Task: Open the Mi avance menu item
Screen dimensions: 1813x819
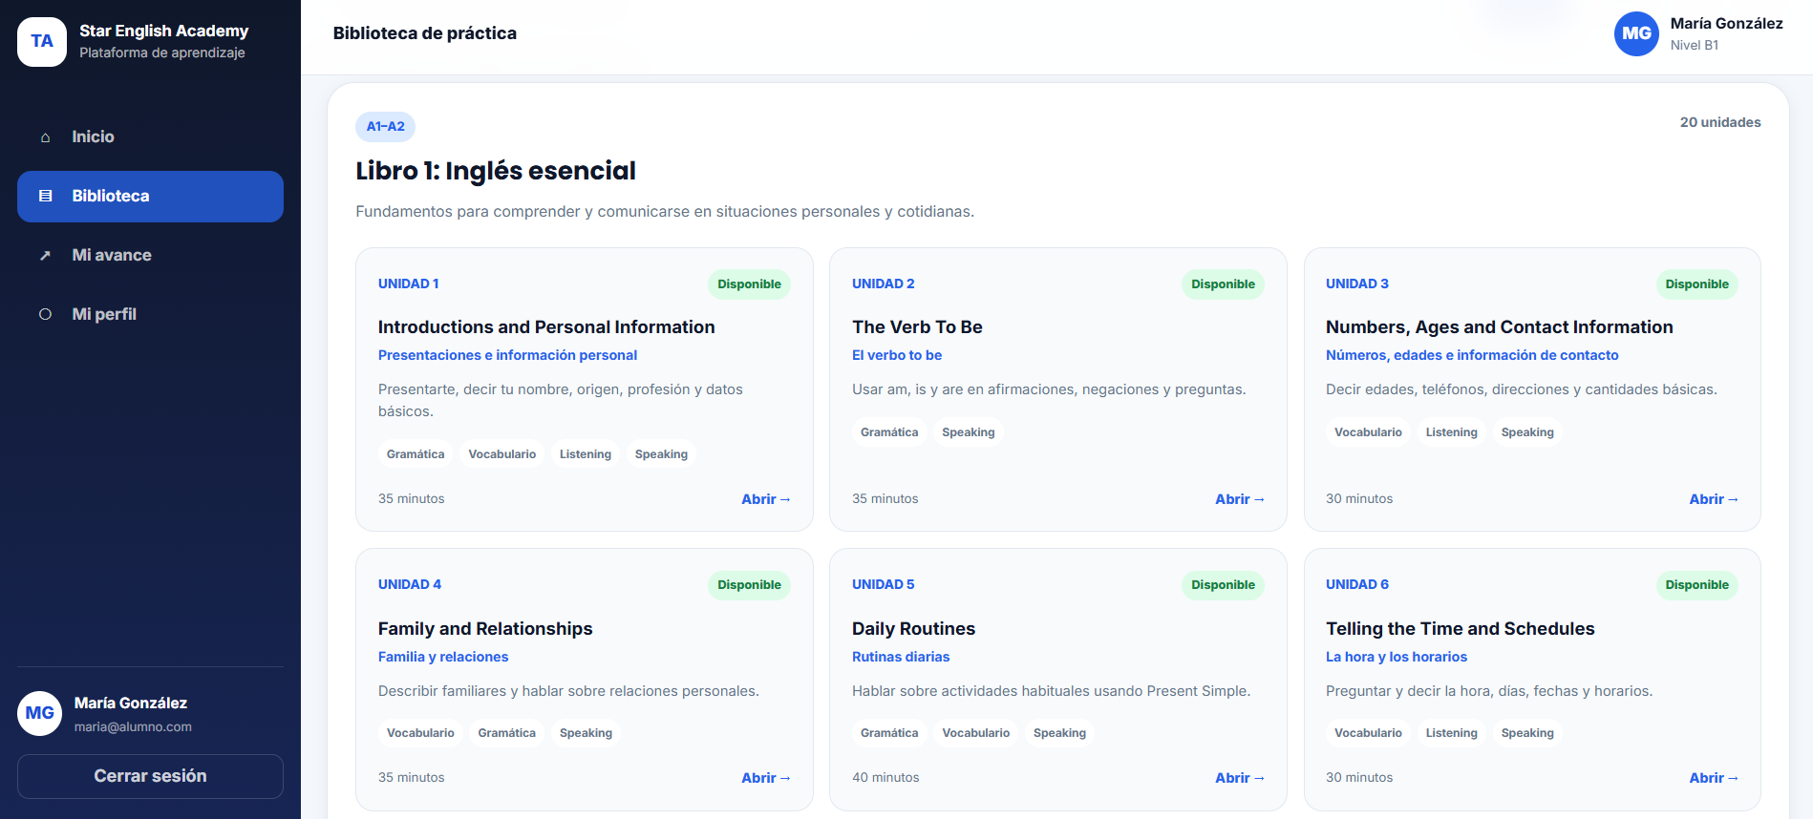Action: pyautogui.click(x=150, y=256)
